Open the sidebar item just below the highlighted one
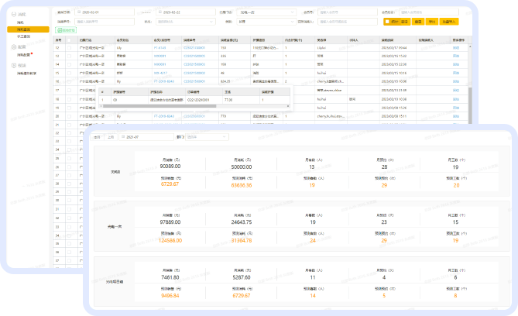 (23, 36)
